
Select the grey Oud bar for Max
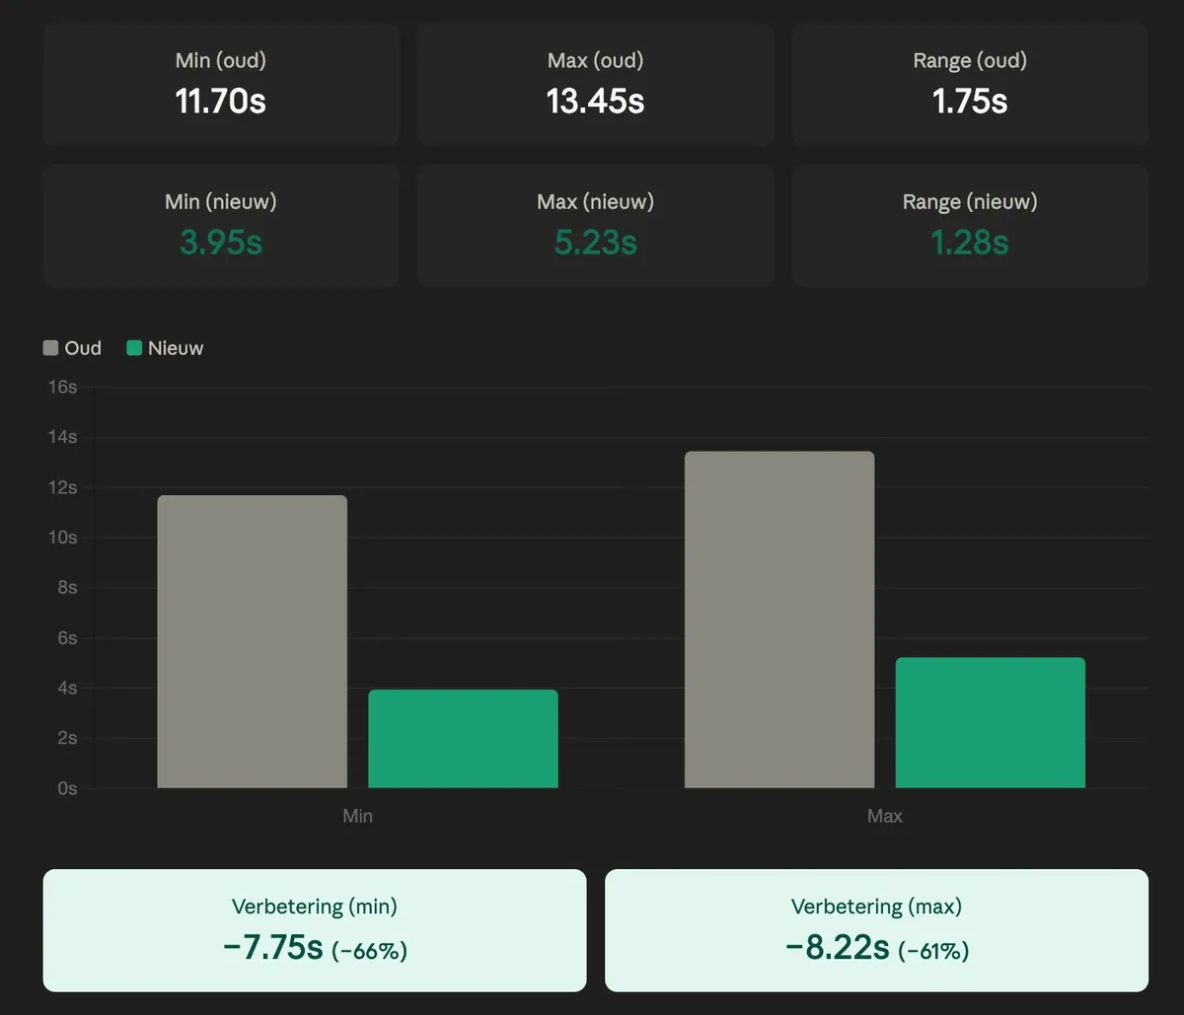click(x=779, y=619)
